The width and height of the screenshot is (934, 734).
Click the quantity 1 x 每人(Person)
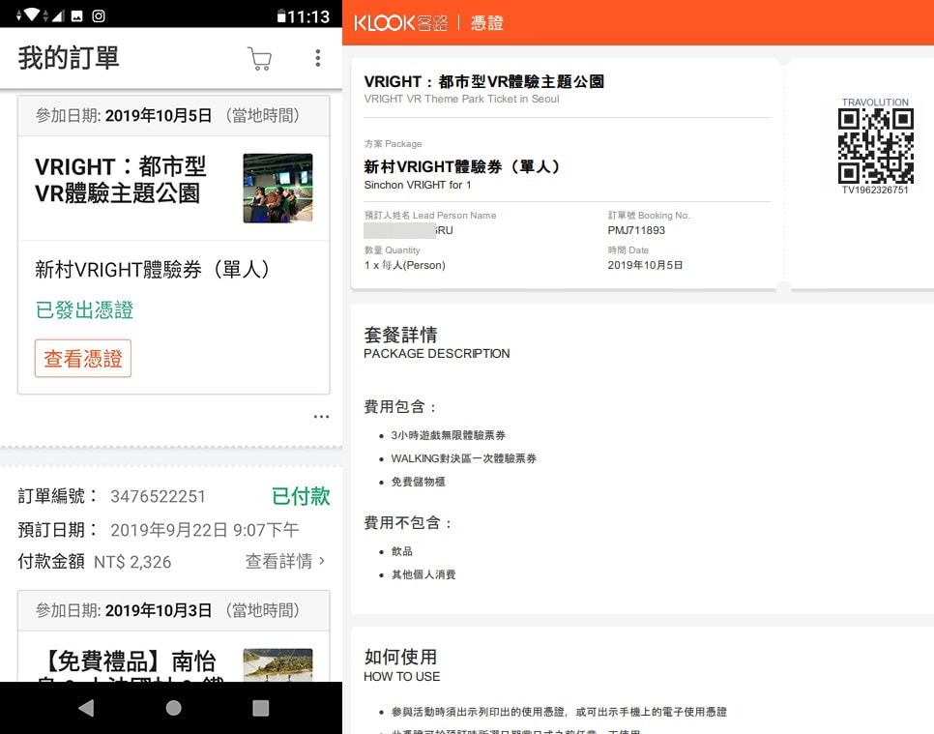404,265
